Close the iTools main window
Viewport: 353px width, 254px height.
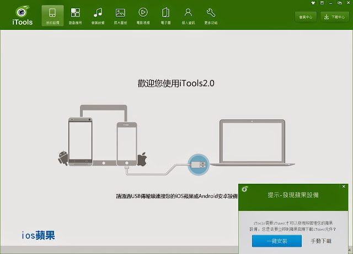point(348,3)
